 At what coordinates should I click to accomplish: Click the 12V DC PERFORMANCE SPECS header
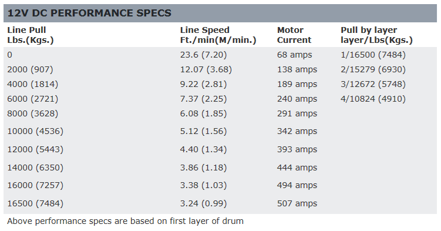point(89,13)
